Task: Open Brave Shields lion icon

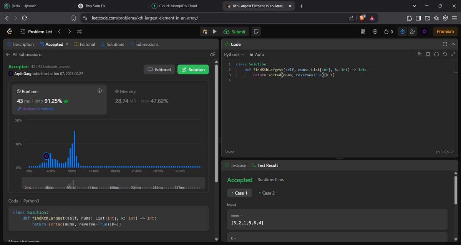Action: (362, 18)
